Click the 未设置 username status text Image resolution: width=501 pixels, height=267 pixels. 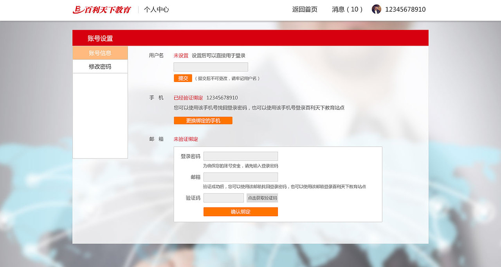180,55
